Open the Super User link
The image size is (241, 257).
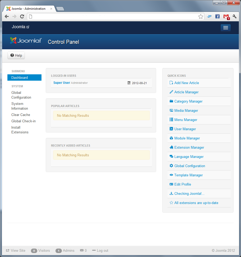[62, 83]
